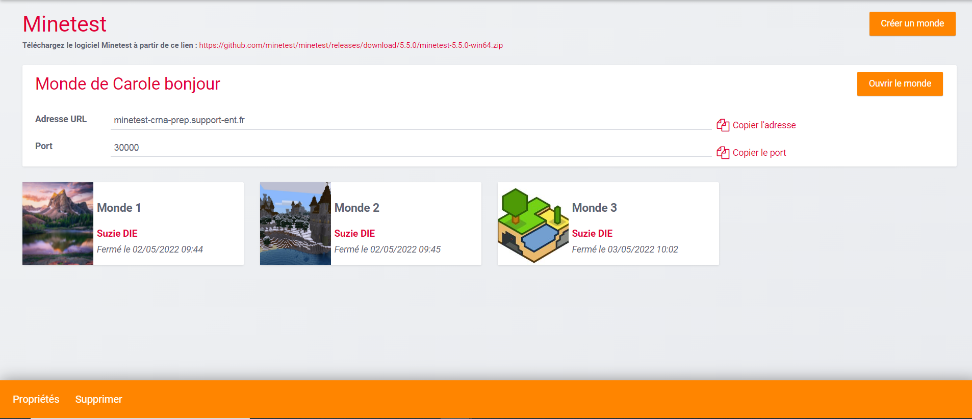Open Propriétés in the bottom bar
The width and height of the screenshot is (972, 419).
click(x=36, y=399)
